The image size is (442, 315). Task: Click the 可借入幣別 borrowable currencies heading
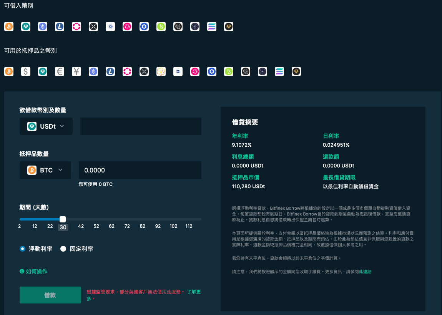(18, 6)
